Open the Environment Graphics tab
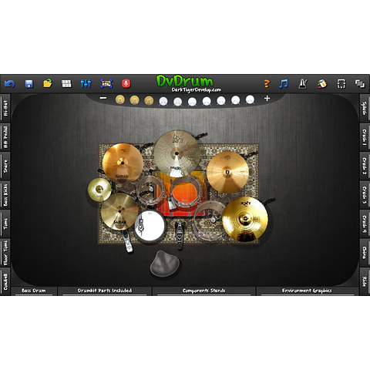Viewport: 370px width, 370px height. point(307,291)
